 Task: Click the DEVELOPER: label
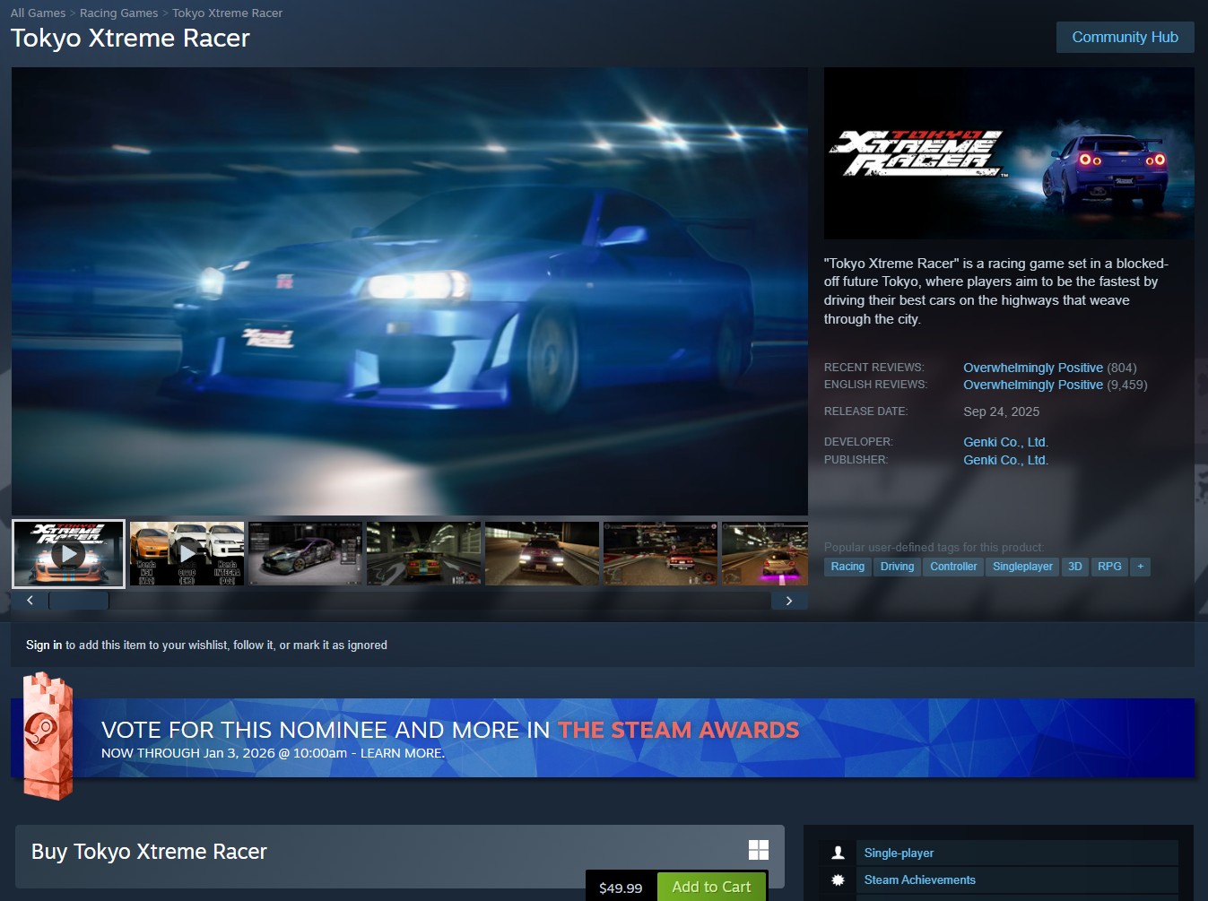pyautogui.click(x=858, y=442)
